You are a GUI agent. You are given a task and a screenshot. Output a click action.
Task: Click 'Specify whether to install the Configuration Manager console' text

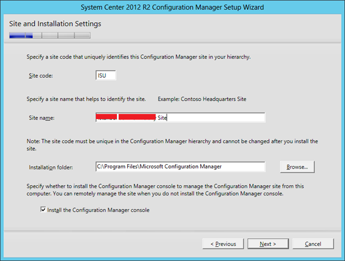coord(165,190)
